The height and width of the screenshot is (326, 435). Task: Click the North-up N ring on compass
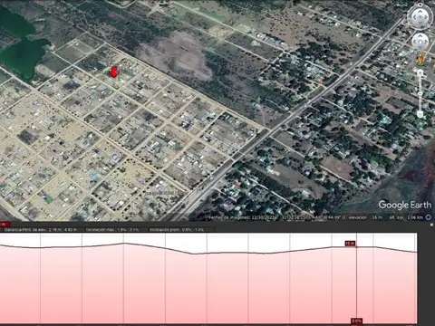[420, 5]
